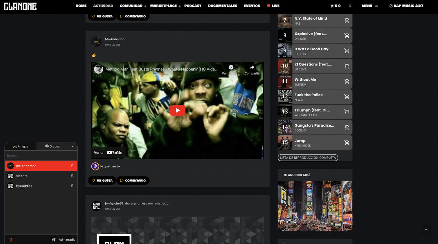Click COMENTARIO under Method Man video post
The image size is (438, 244).
click(x=133, y=180)
